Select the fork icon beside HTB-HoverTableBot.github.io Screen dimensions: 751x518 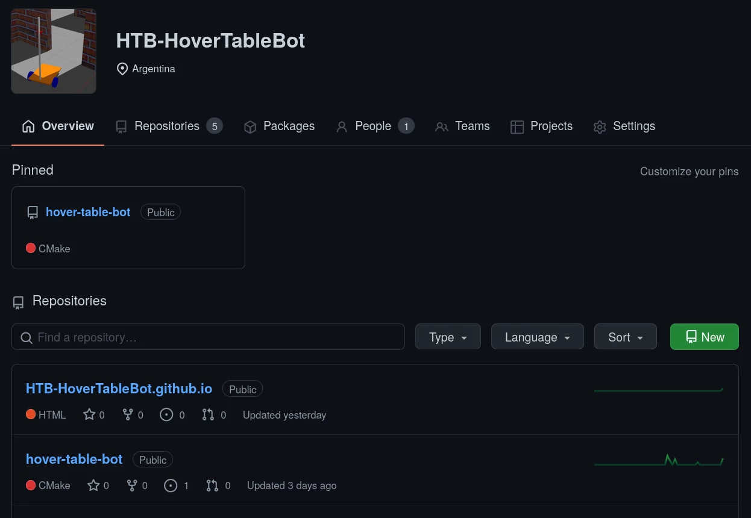[128, 414]
